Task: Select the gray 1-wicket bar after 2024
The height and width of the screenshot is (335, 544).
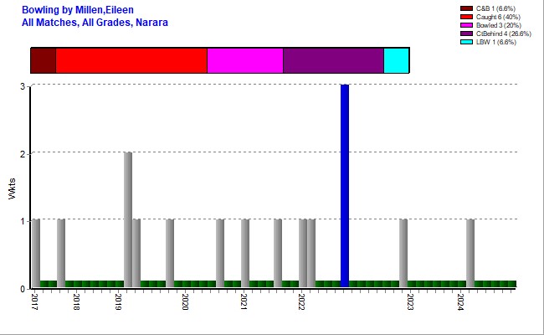Action: point(470,253)
